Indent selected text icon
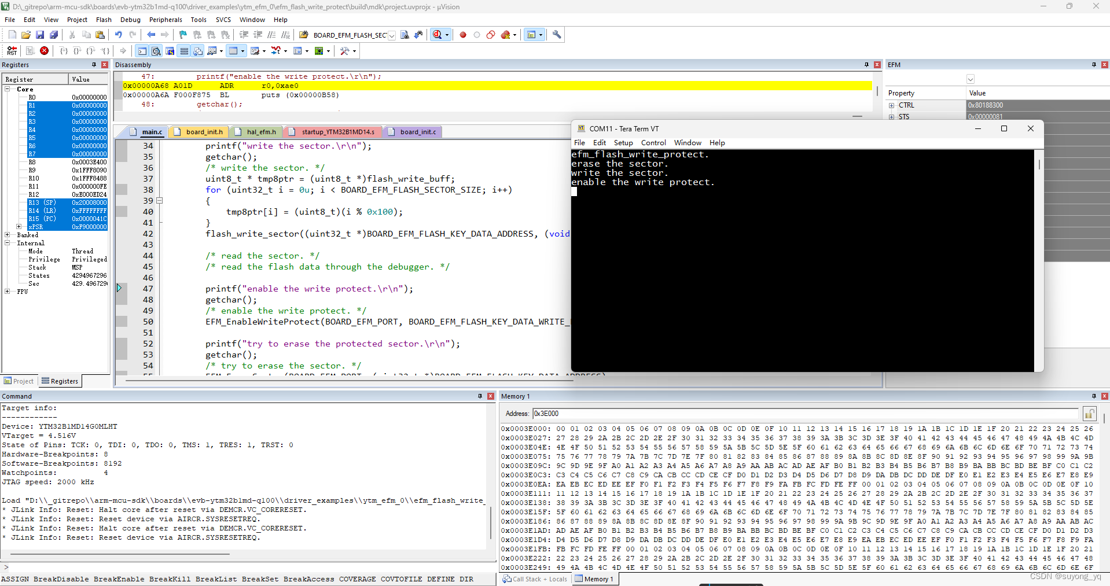1110x586 pixels. (x=244, y=35)
